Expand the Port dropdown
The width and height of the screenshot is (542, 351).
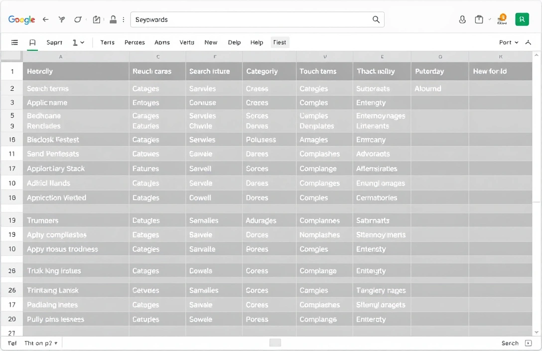point(509,42)
